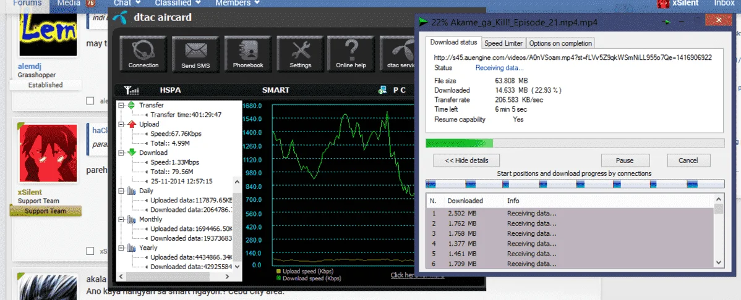This screenshot has width=741, height=300.
Task: Go to Forums in the site navigation
Action: tap(27, 3)
